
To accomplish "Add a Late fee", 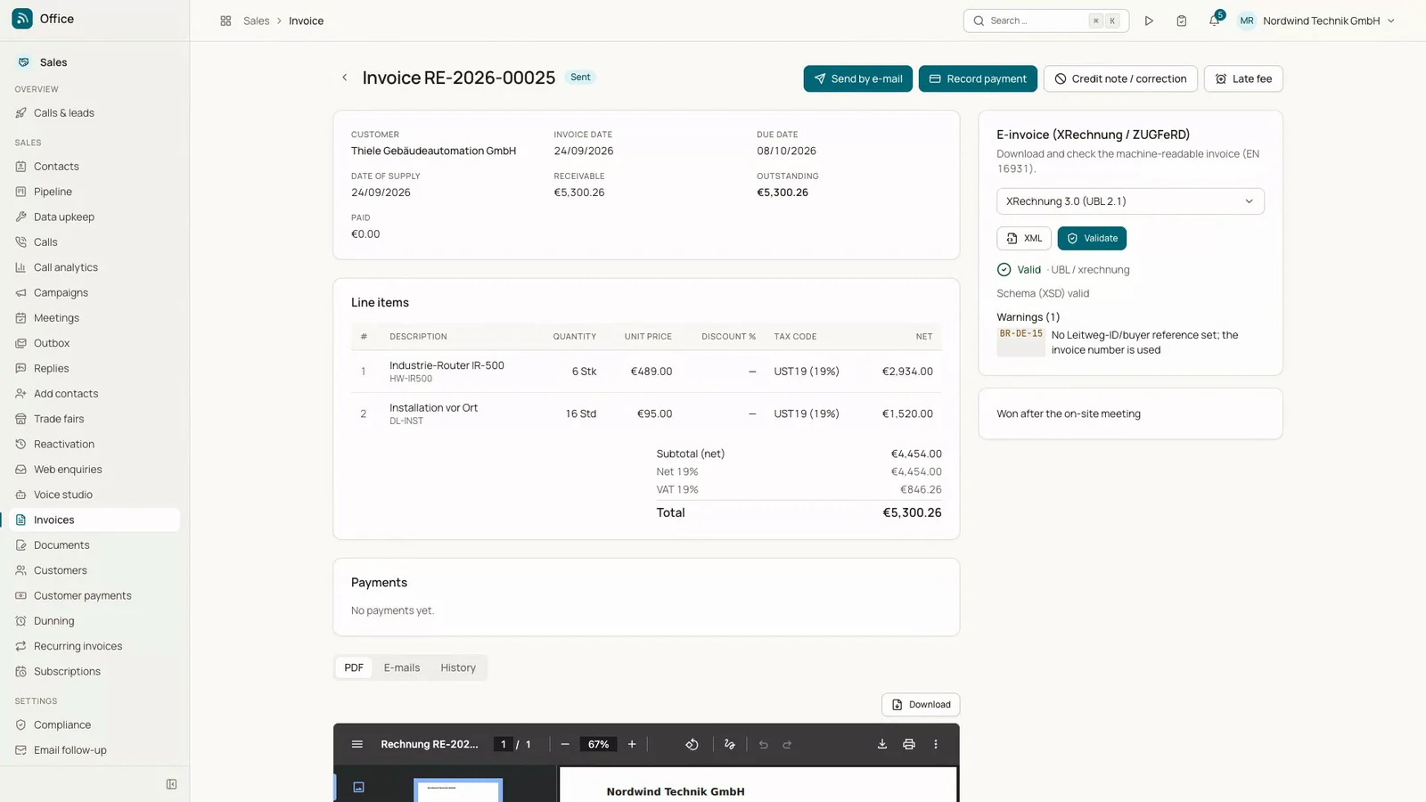I will click(1243, 78).
